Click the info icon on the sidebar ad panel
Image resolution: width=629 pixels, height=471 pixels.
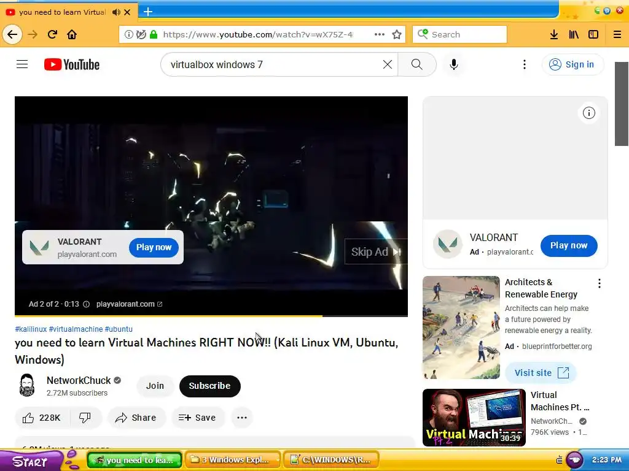click(589, 113)
